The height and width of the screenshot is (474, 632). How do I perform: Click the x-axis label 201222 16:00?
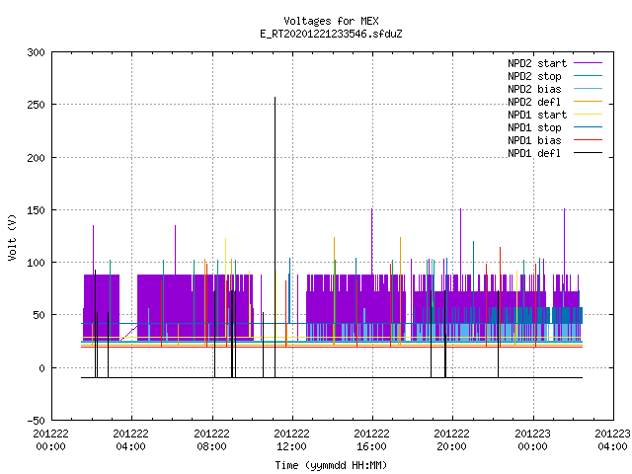tap(371, 440)
